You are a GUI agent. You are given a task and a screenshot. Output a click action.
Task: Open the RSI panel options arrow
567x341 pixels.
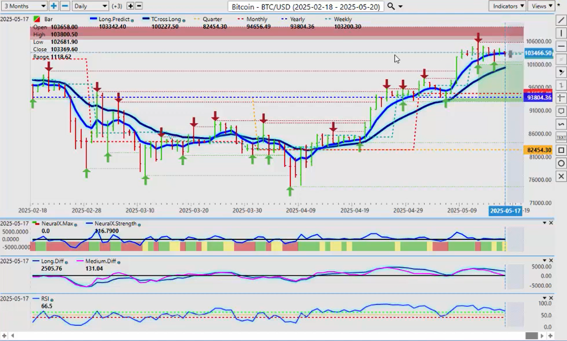click(x=544, y=298)
